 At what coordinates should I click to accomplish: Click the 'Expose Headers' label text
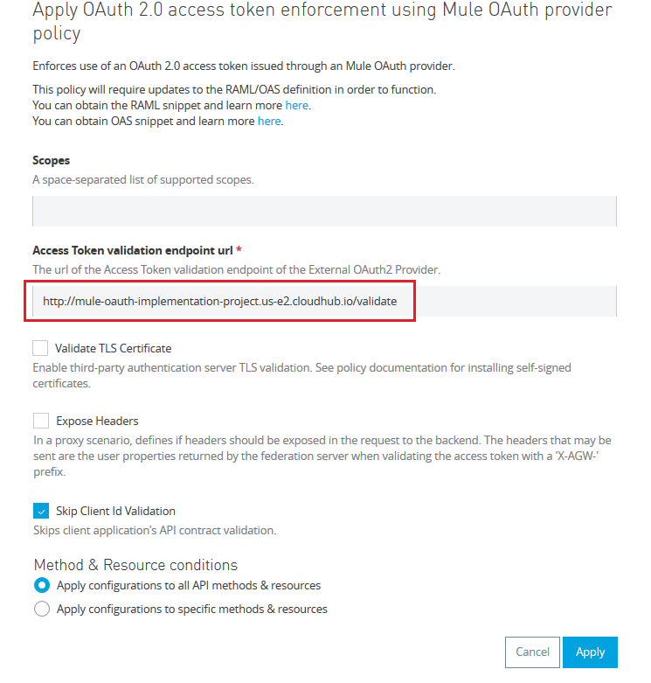pyautogui.click(x=97, y=421)
